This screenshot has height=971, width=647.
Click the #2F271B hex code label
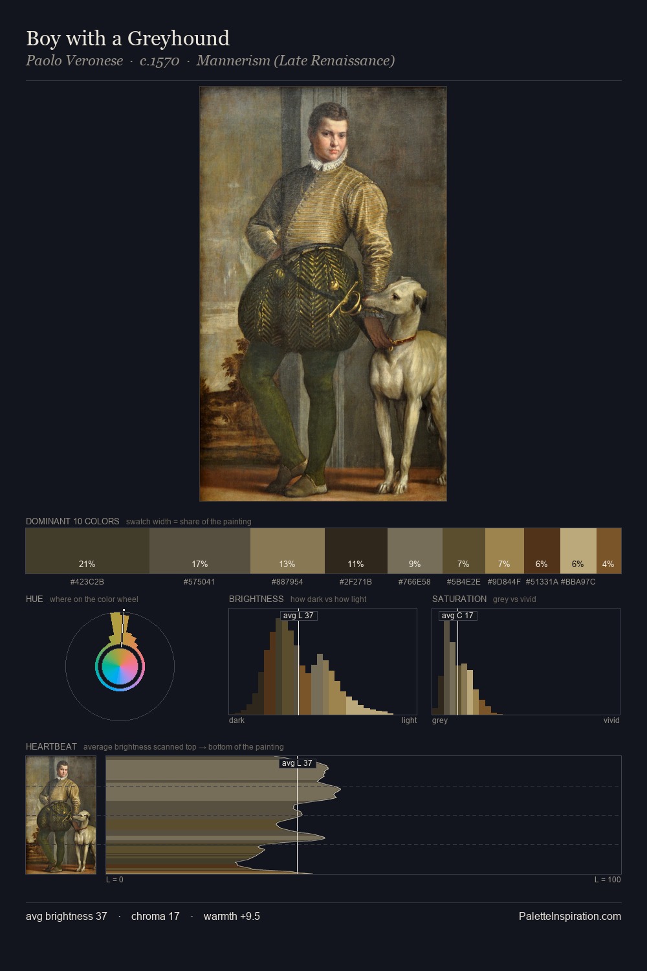tap(356, 582)
